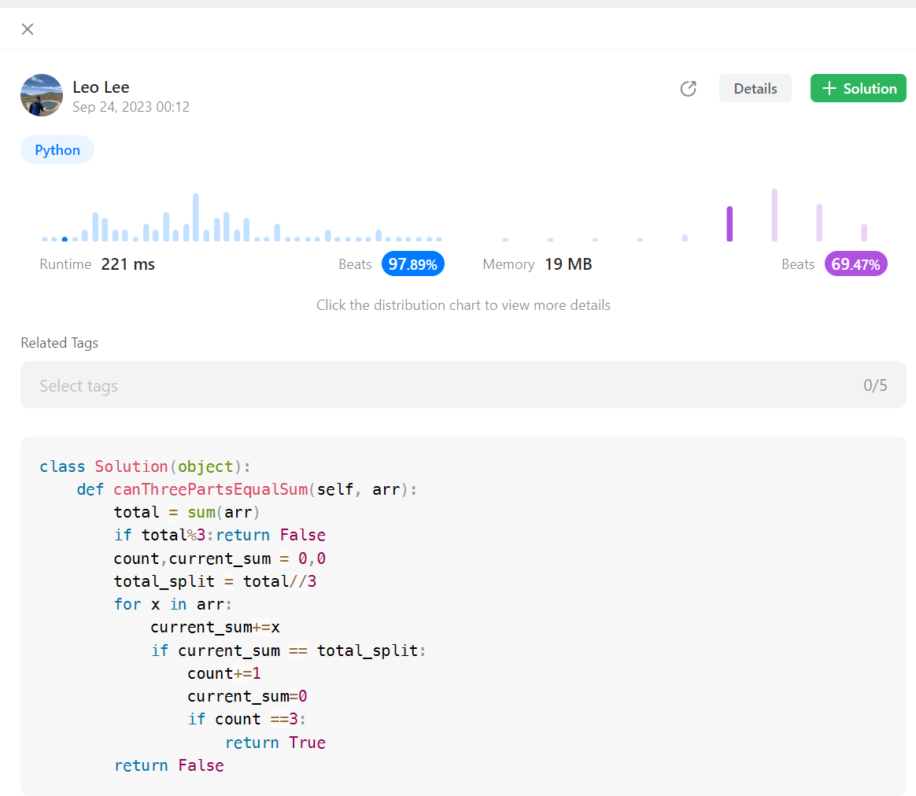This screenshot has width=916, height=796.
Task: Click the X icon to close the solution view
Action: (28, 29)
